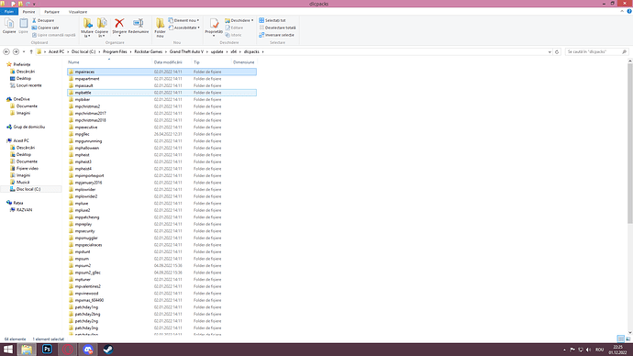Open the Element nou dropdown

point(184,20)
